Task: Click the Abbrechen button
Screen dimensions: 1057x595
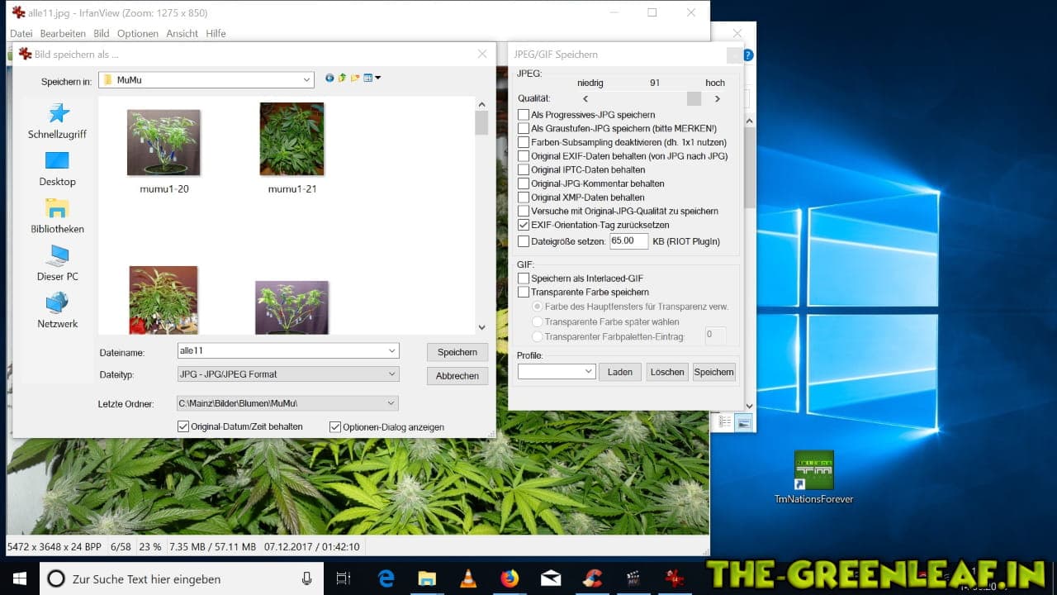Action: click(x=457, y=376)
